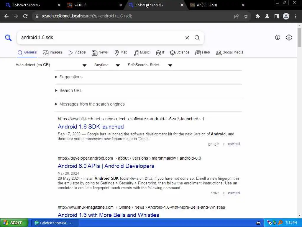The width and height of the screenshot is (302, 227).
Task: Click the browser forward arrow
Action: point(16,16)
